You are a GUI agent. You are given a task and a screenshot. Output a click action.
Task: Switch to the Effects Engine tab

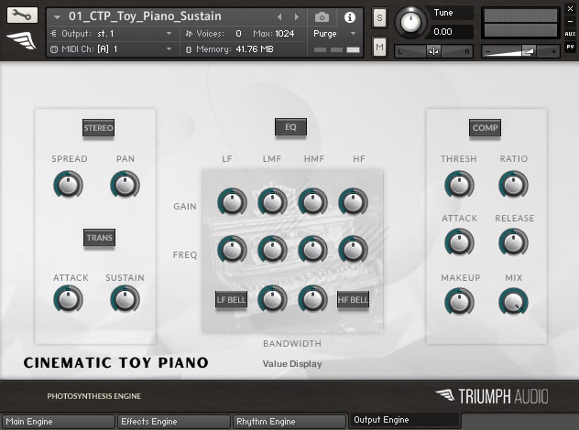pos(173,422)
